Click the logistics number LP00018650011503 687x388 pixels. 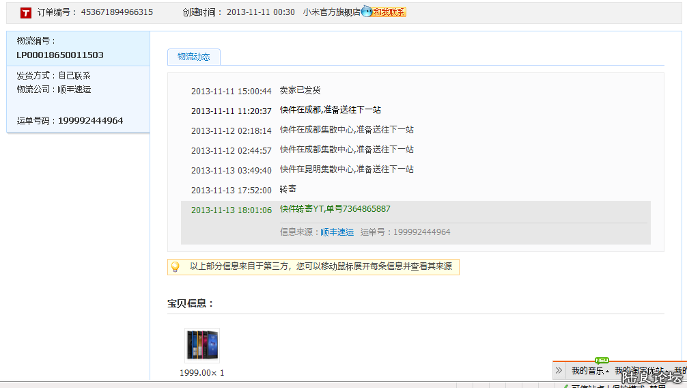pyautogui.click(x=60, y=55)
